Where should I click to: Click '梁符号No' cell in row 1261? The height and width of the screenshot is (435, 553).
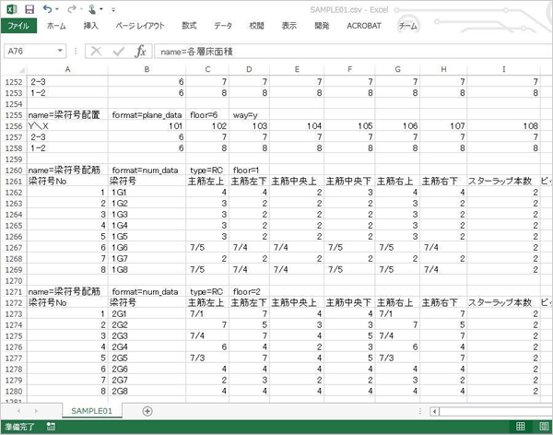coord(67,182)
